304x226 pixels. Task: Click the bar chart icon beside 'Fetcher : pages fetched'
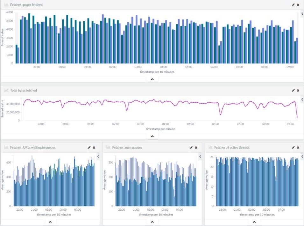pos(6,5)
